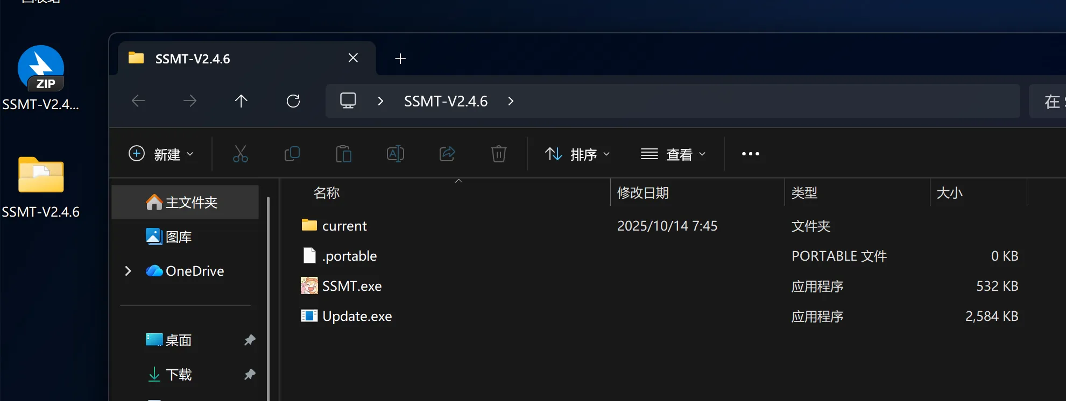
Task: Click the address bar empty path field
Action: [x=770, y=101]
